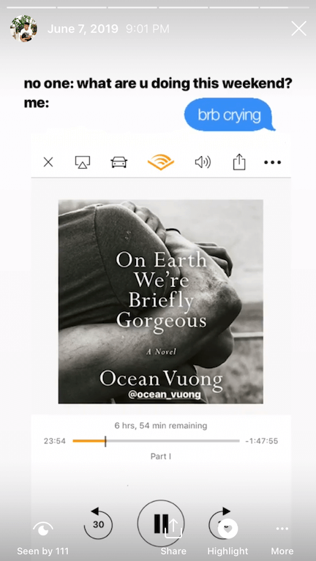The height and width of the screenshot is (561, 316).
Task: Tap the 'brb crying' message bubble
Action: pyautogui.click(x=230, y=115)
